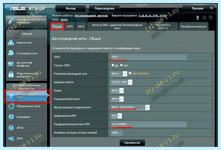Switch to the 'Общие' tab

tap(57, 26)
